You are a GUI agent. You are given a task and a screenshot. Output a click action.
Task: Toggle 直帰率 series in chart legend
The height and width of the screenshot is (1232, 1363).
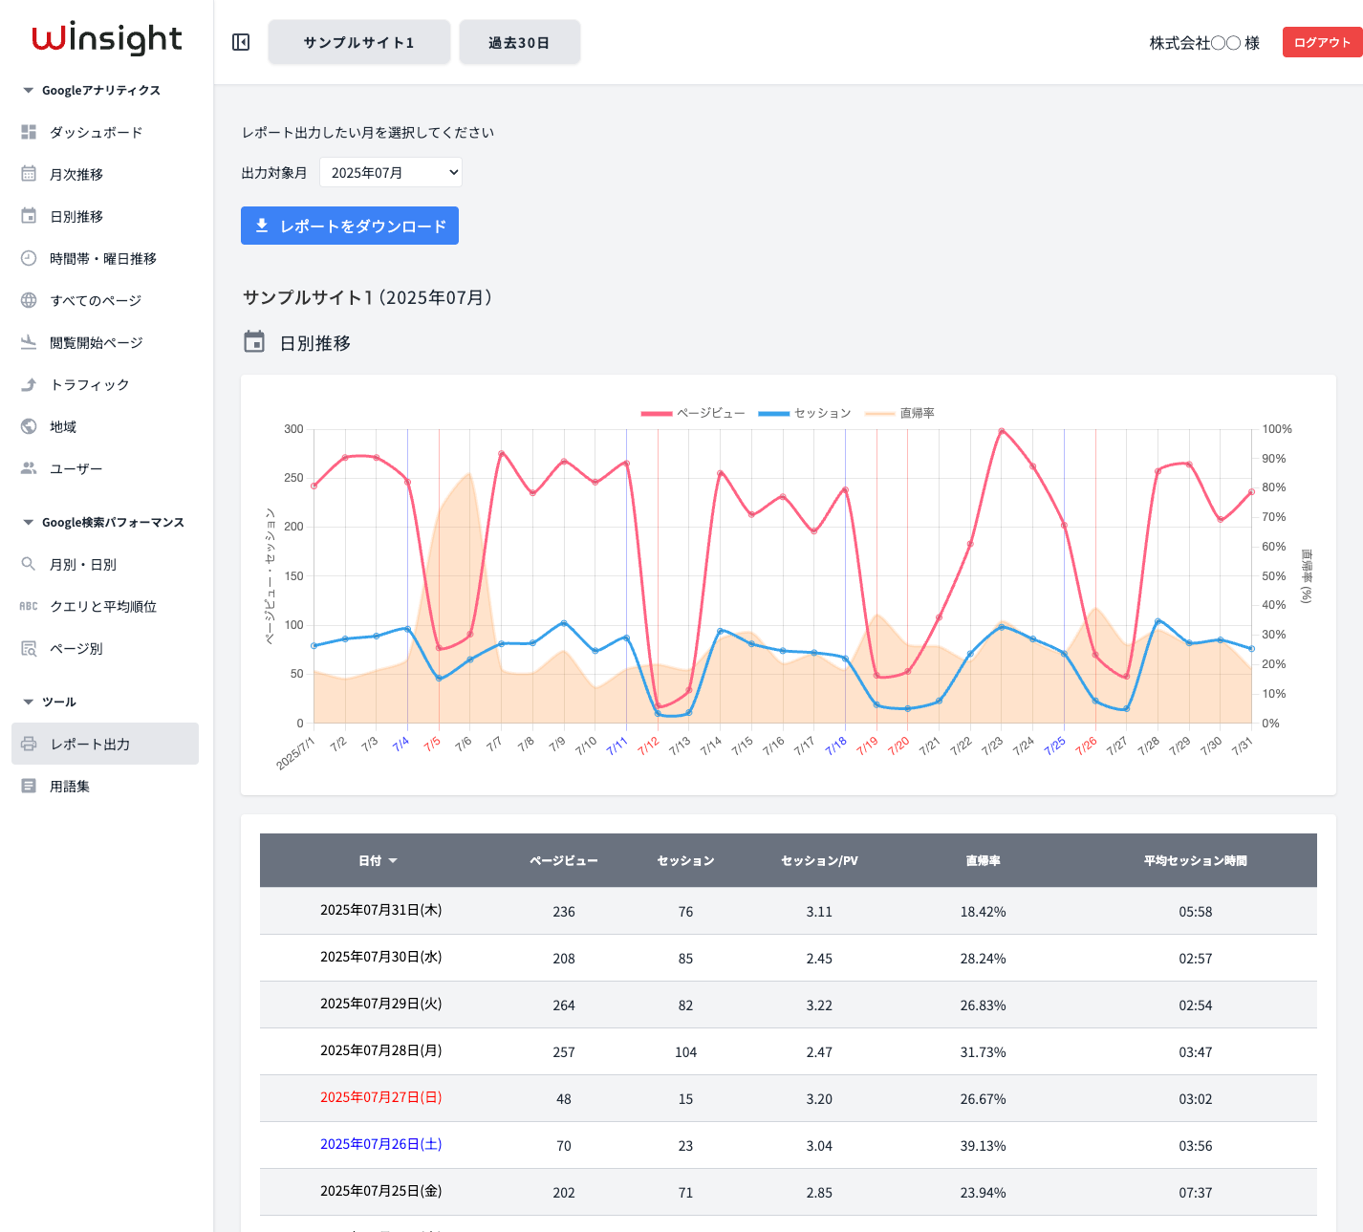click(899, 413)
